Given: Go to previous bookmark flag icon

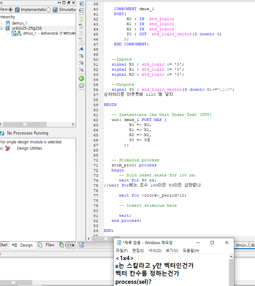Looking at the screenshot, I should click(81, 63).
